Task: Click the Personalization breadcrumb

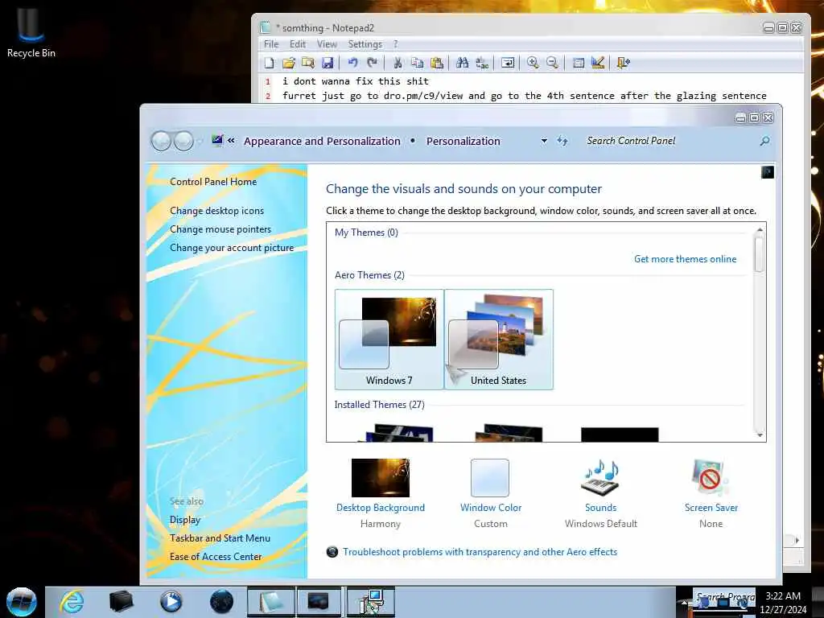Action: click(463, 142)
